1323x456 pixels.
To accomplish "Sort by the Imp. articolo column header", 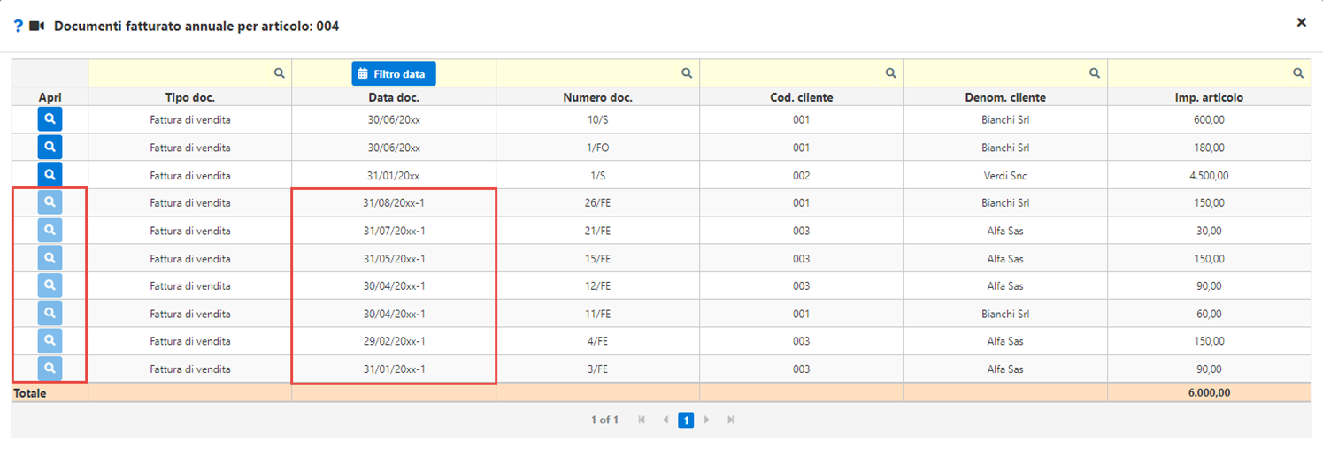I will (1209, 97).
